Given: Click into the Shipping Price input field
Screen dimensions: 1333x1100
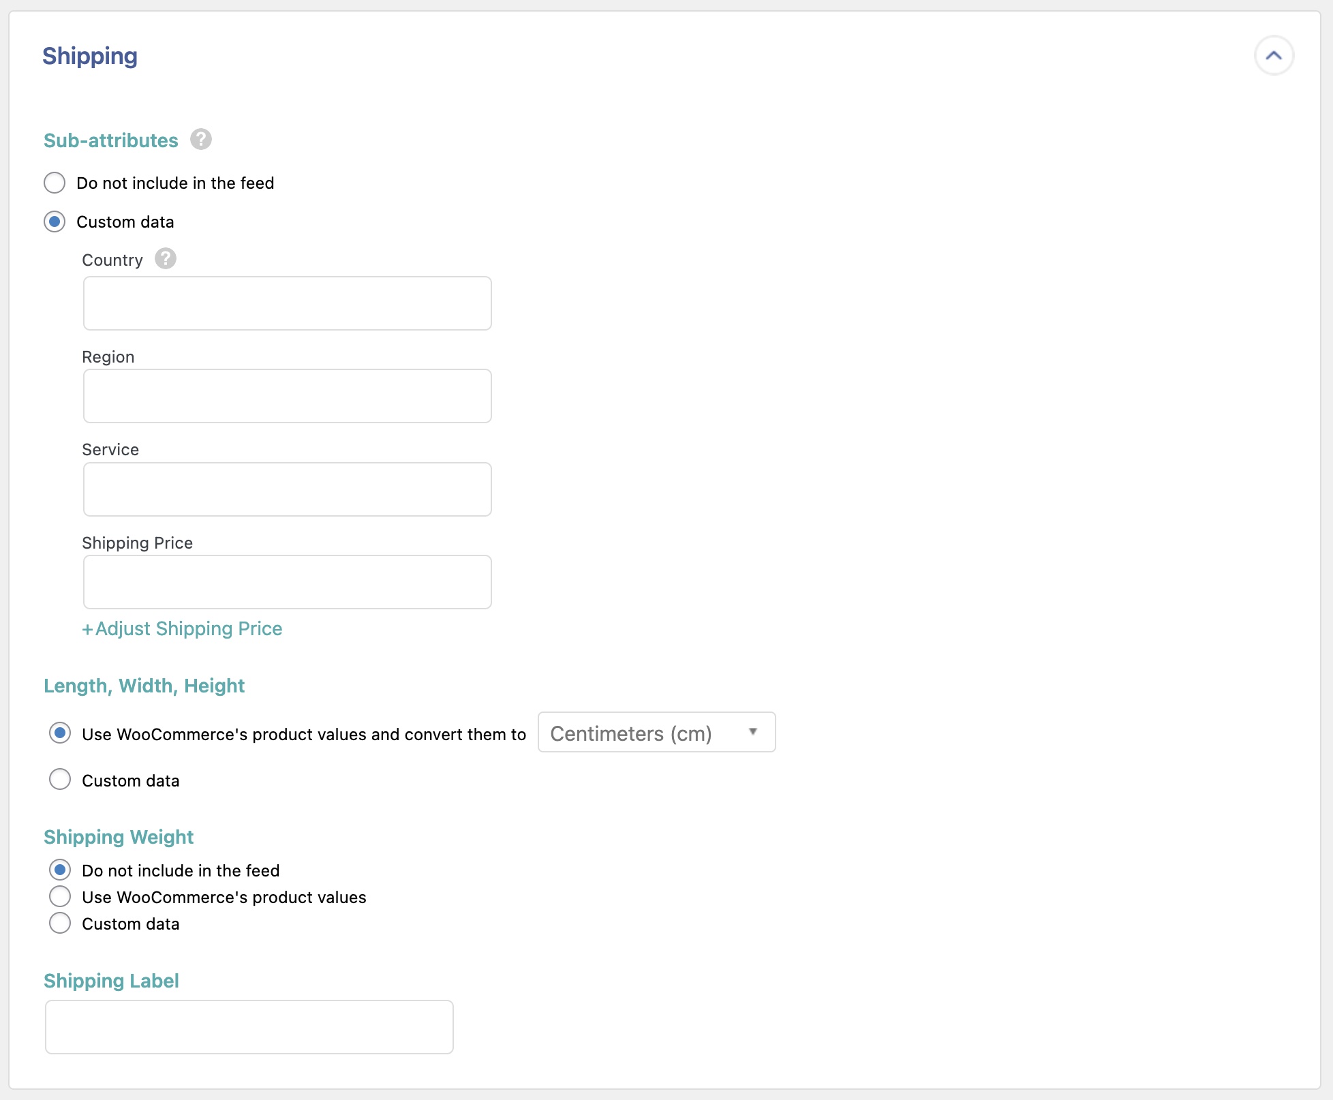Looking at the screenshot, I should [x=287, y=582].
